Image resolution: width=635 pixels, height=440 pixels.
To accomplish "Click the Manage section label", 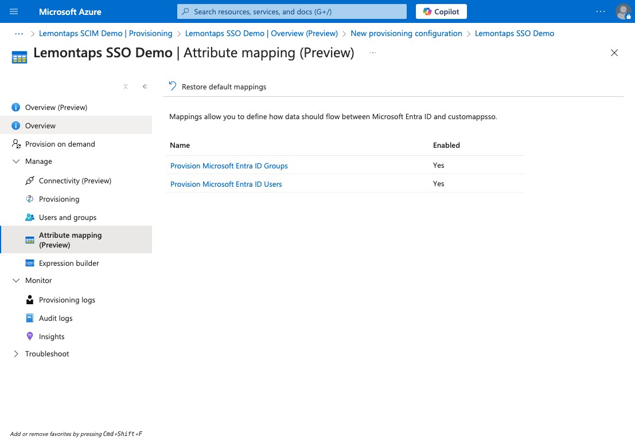I will tap(38, 162).
